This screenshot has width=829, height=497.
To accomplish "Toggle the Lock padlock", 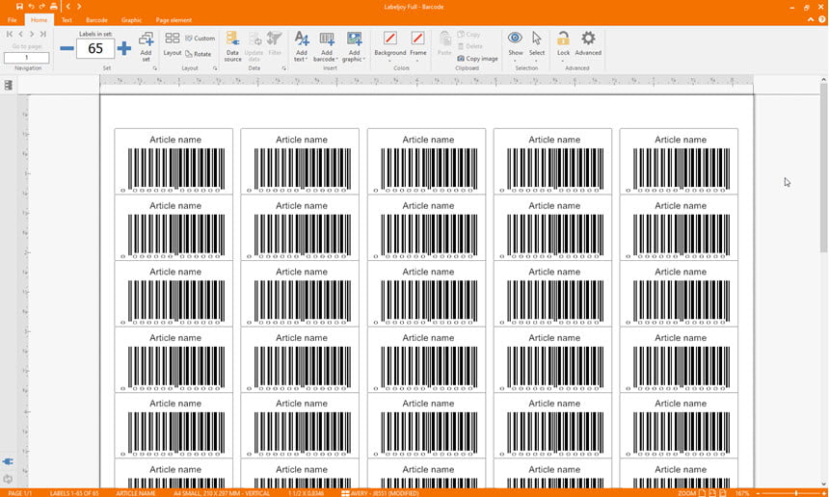I will pyautogui.click(x=563, y=46).
